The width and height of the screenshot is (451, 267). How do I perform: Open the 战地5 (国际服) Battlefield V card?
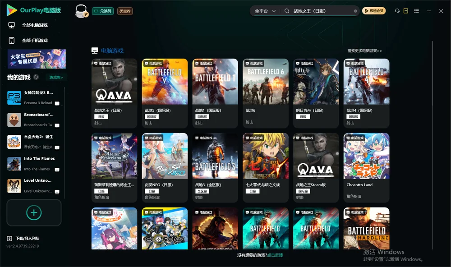[x=165, y=93]
